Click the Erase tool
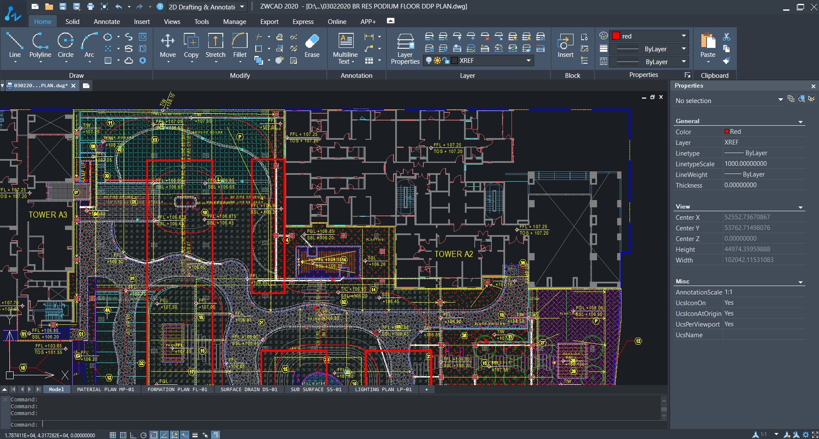 pos(312,45)
